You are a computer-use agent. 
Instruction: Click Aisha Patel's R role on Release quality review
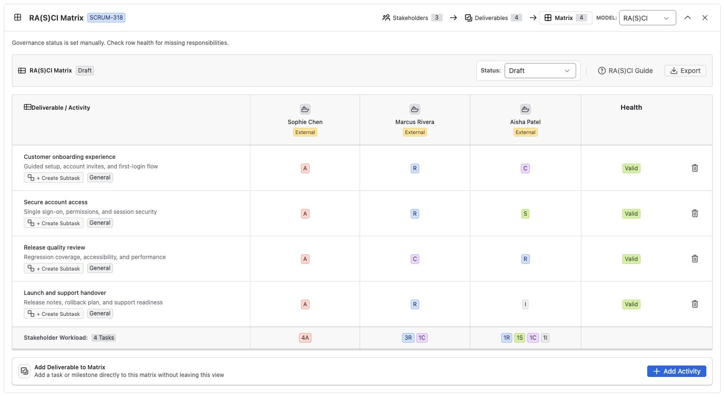pos(525,259)
